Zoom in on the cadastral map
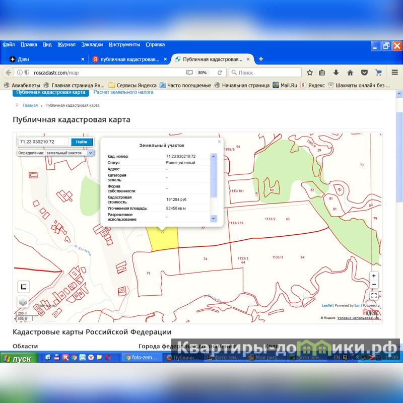403x403 pixels. (374, 276)
